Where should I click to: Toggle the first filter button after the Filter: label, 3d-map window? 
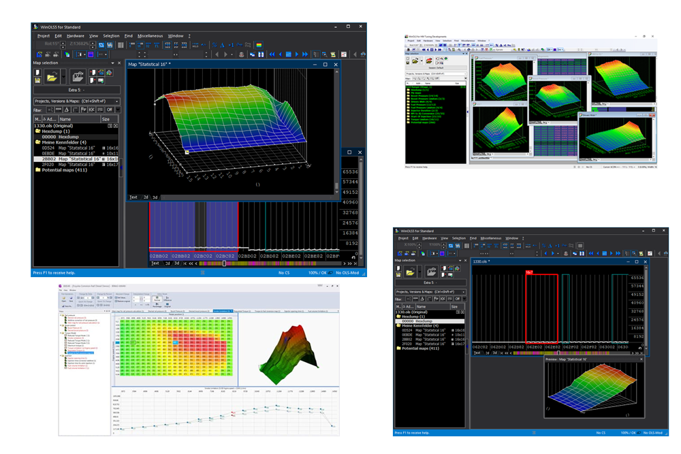50,110
